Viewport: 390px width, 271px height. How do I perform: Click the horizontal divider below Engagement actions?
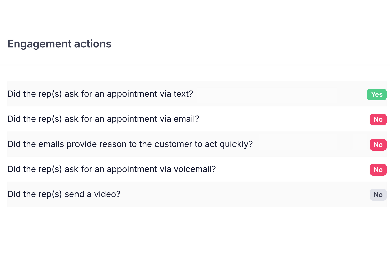195,65
